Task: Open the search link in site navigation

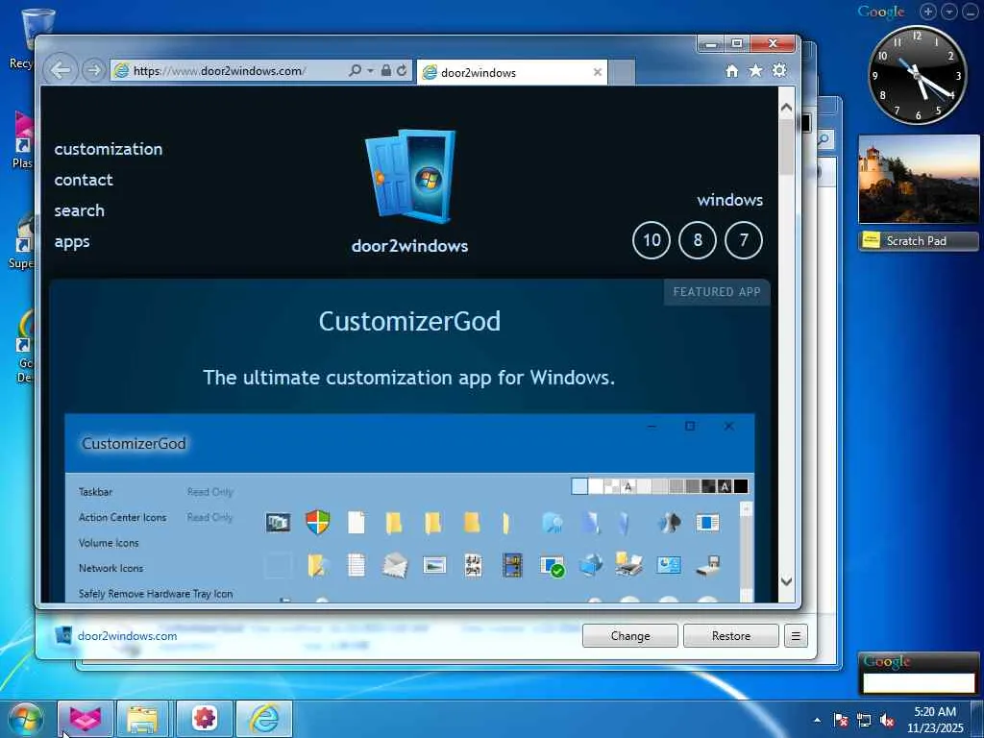Action: 79,210
